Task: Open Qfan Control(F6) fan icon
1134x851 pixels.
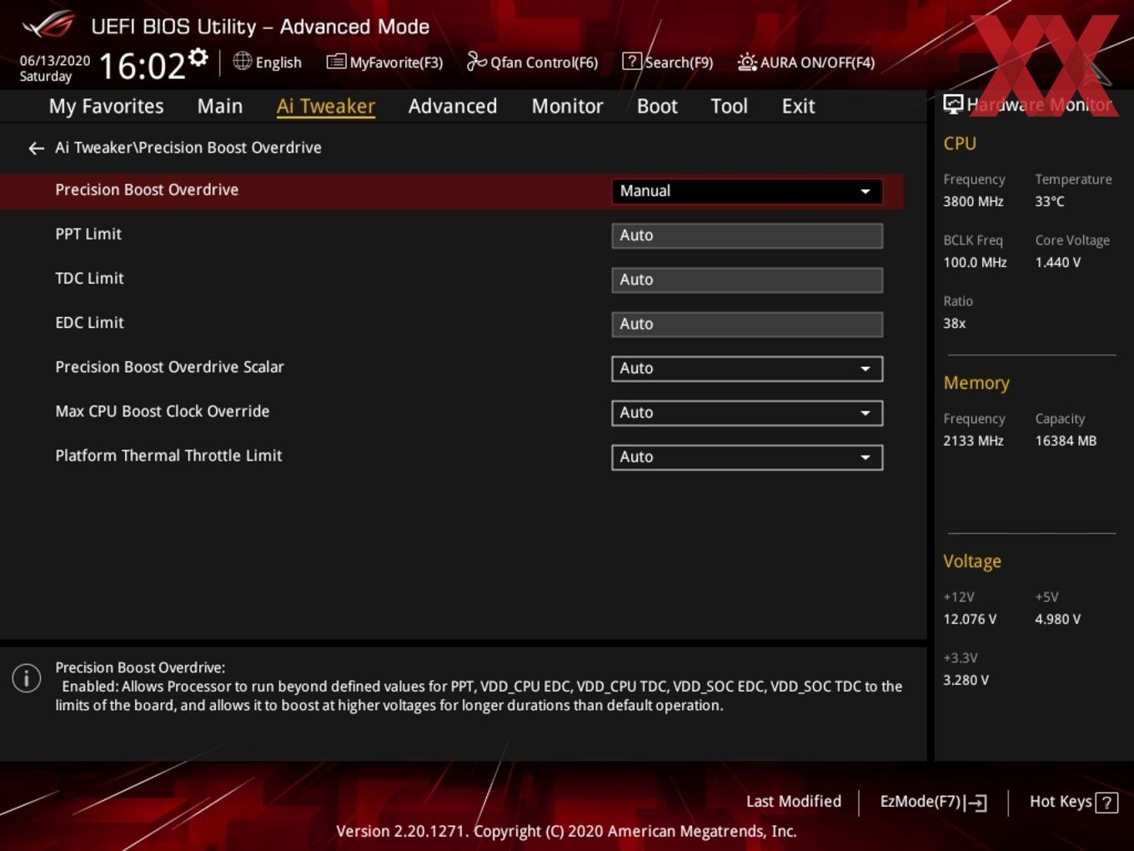Action: (476, 61)
